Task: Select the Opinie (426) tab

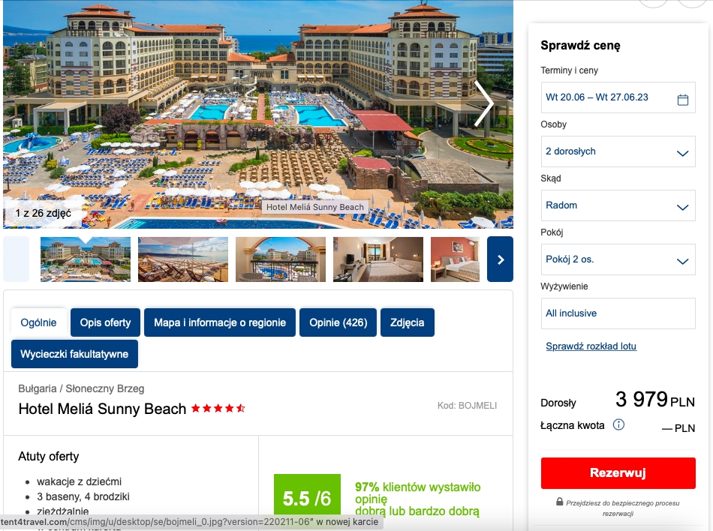Action: click(x=338, y=322)
